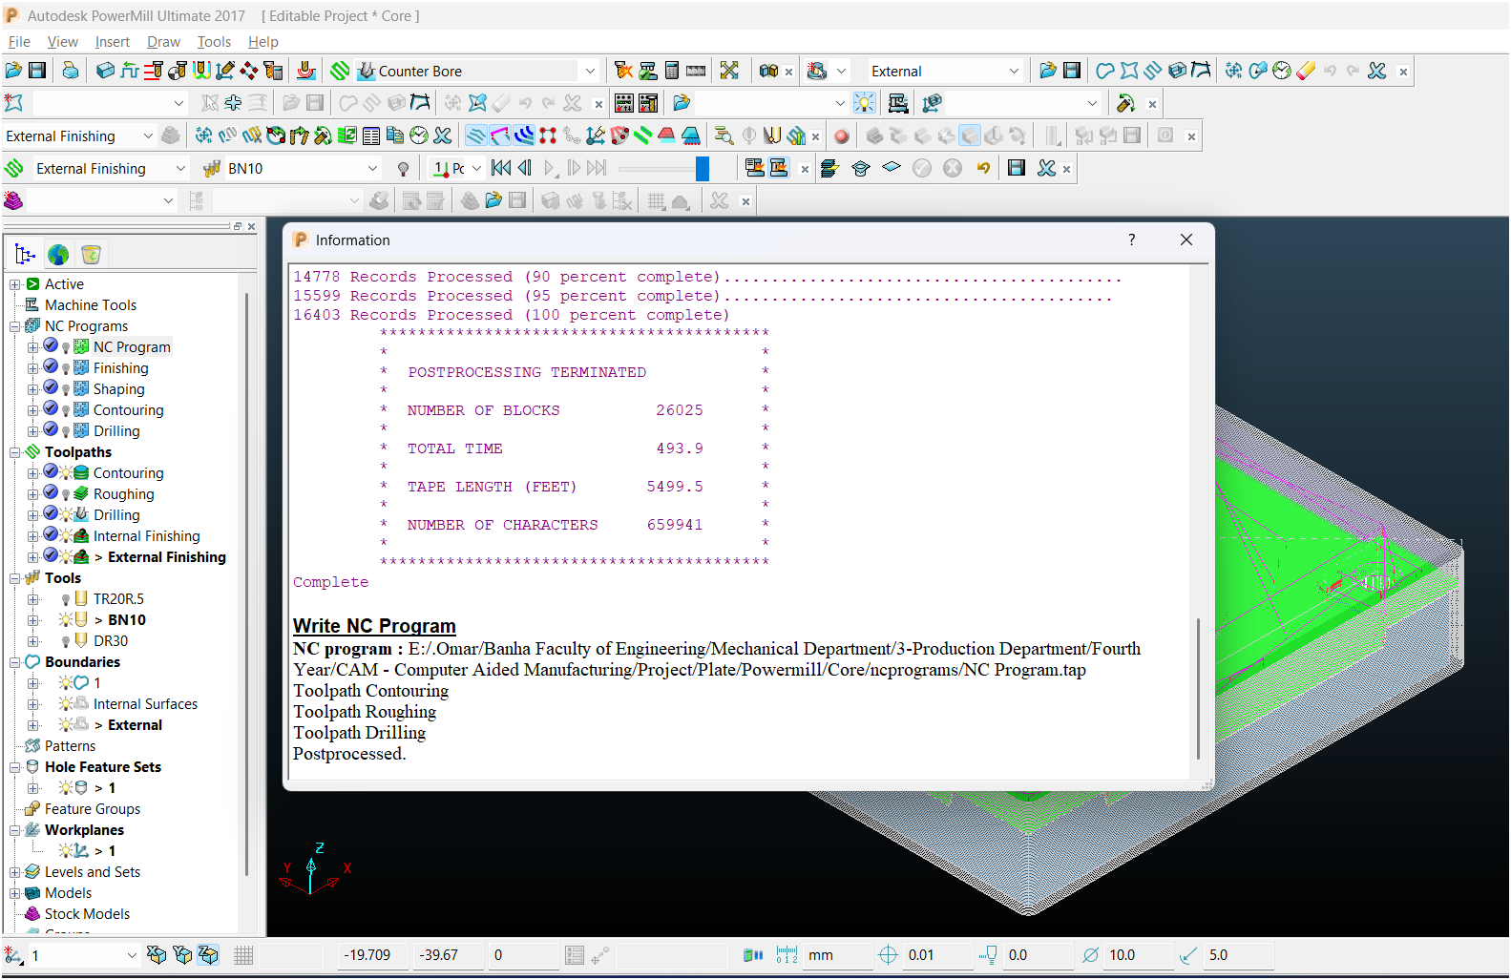Click the Go to Beginning simulation button
The image size is (1511, 980).
[x=501, y=168]
